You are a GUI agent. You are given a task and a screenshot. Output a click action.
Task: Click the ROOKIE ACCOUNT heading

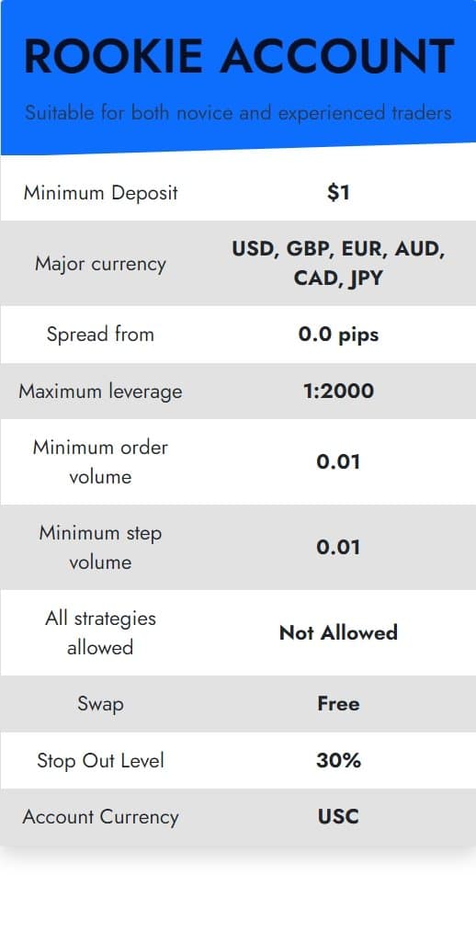239,57
